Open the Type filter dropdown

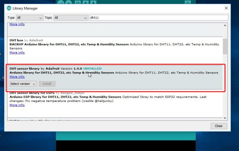tap(30, 18)
